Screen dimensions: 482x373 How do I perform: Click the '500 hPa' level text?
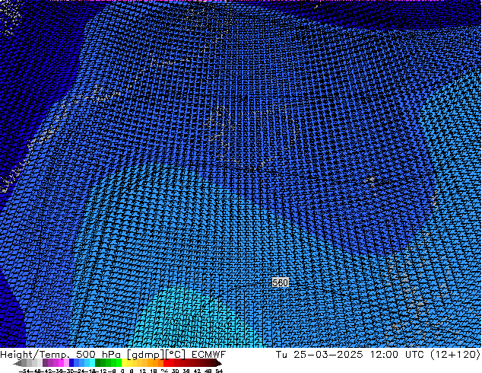100,355
